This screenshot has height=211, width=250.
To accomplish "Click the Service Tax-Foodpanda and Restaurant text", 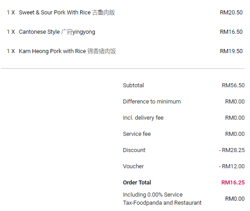I will coord(162,199).
